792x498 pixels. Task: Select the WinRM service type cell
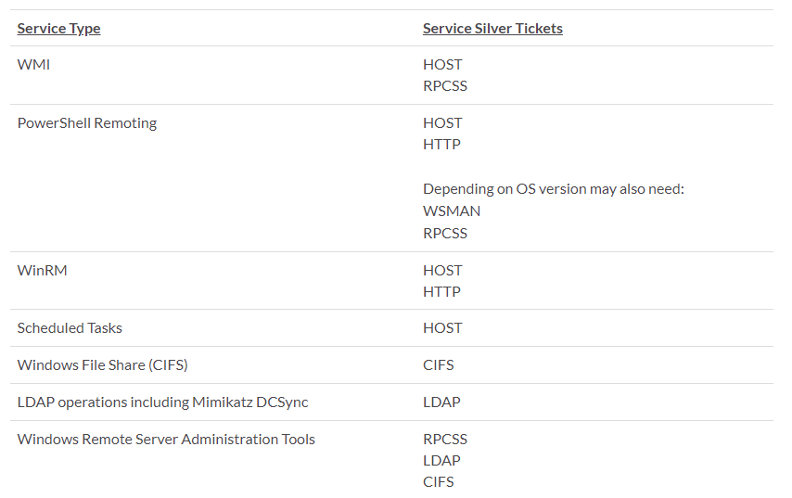tap(43, 270)
